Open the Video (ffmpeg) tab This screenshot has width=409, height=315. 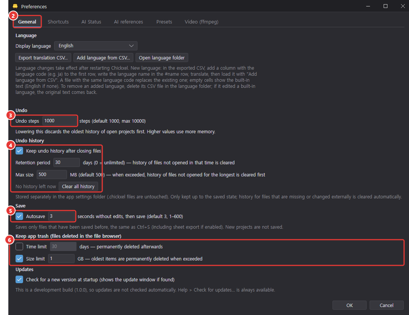click(x=201, y=22)
